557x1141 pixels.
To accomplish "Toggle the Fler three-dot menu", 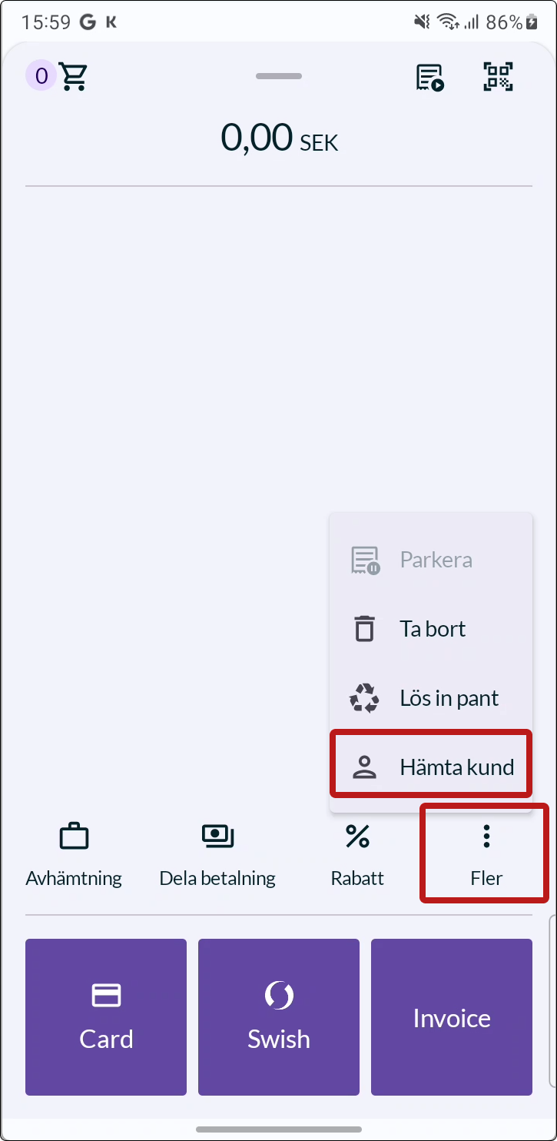I will [486, 855].
